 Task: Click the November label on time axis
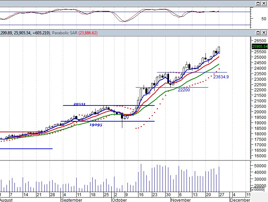(x=181, y=200)
